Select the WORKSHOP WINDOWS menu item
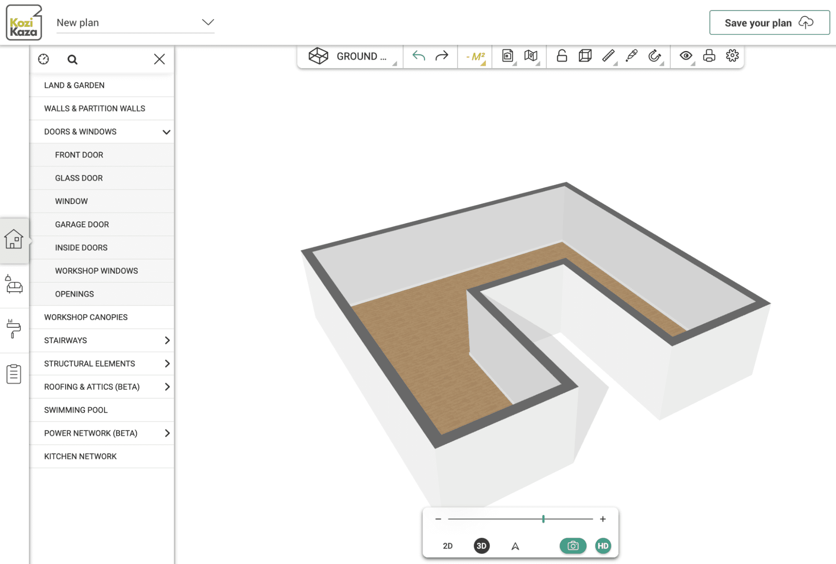Screen dimensions: 836x564 point(96,271)
